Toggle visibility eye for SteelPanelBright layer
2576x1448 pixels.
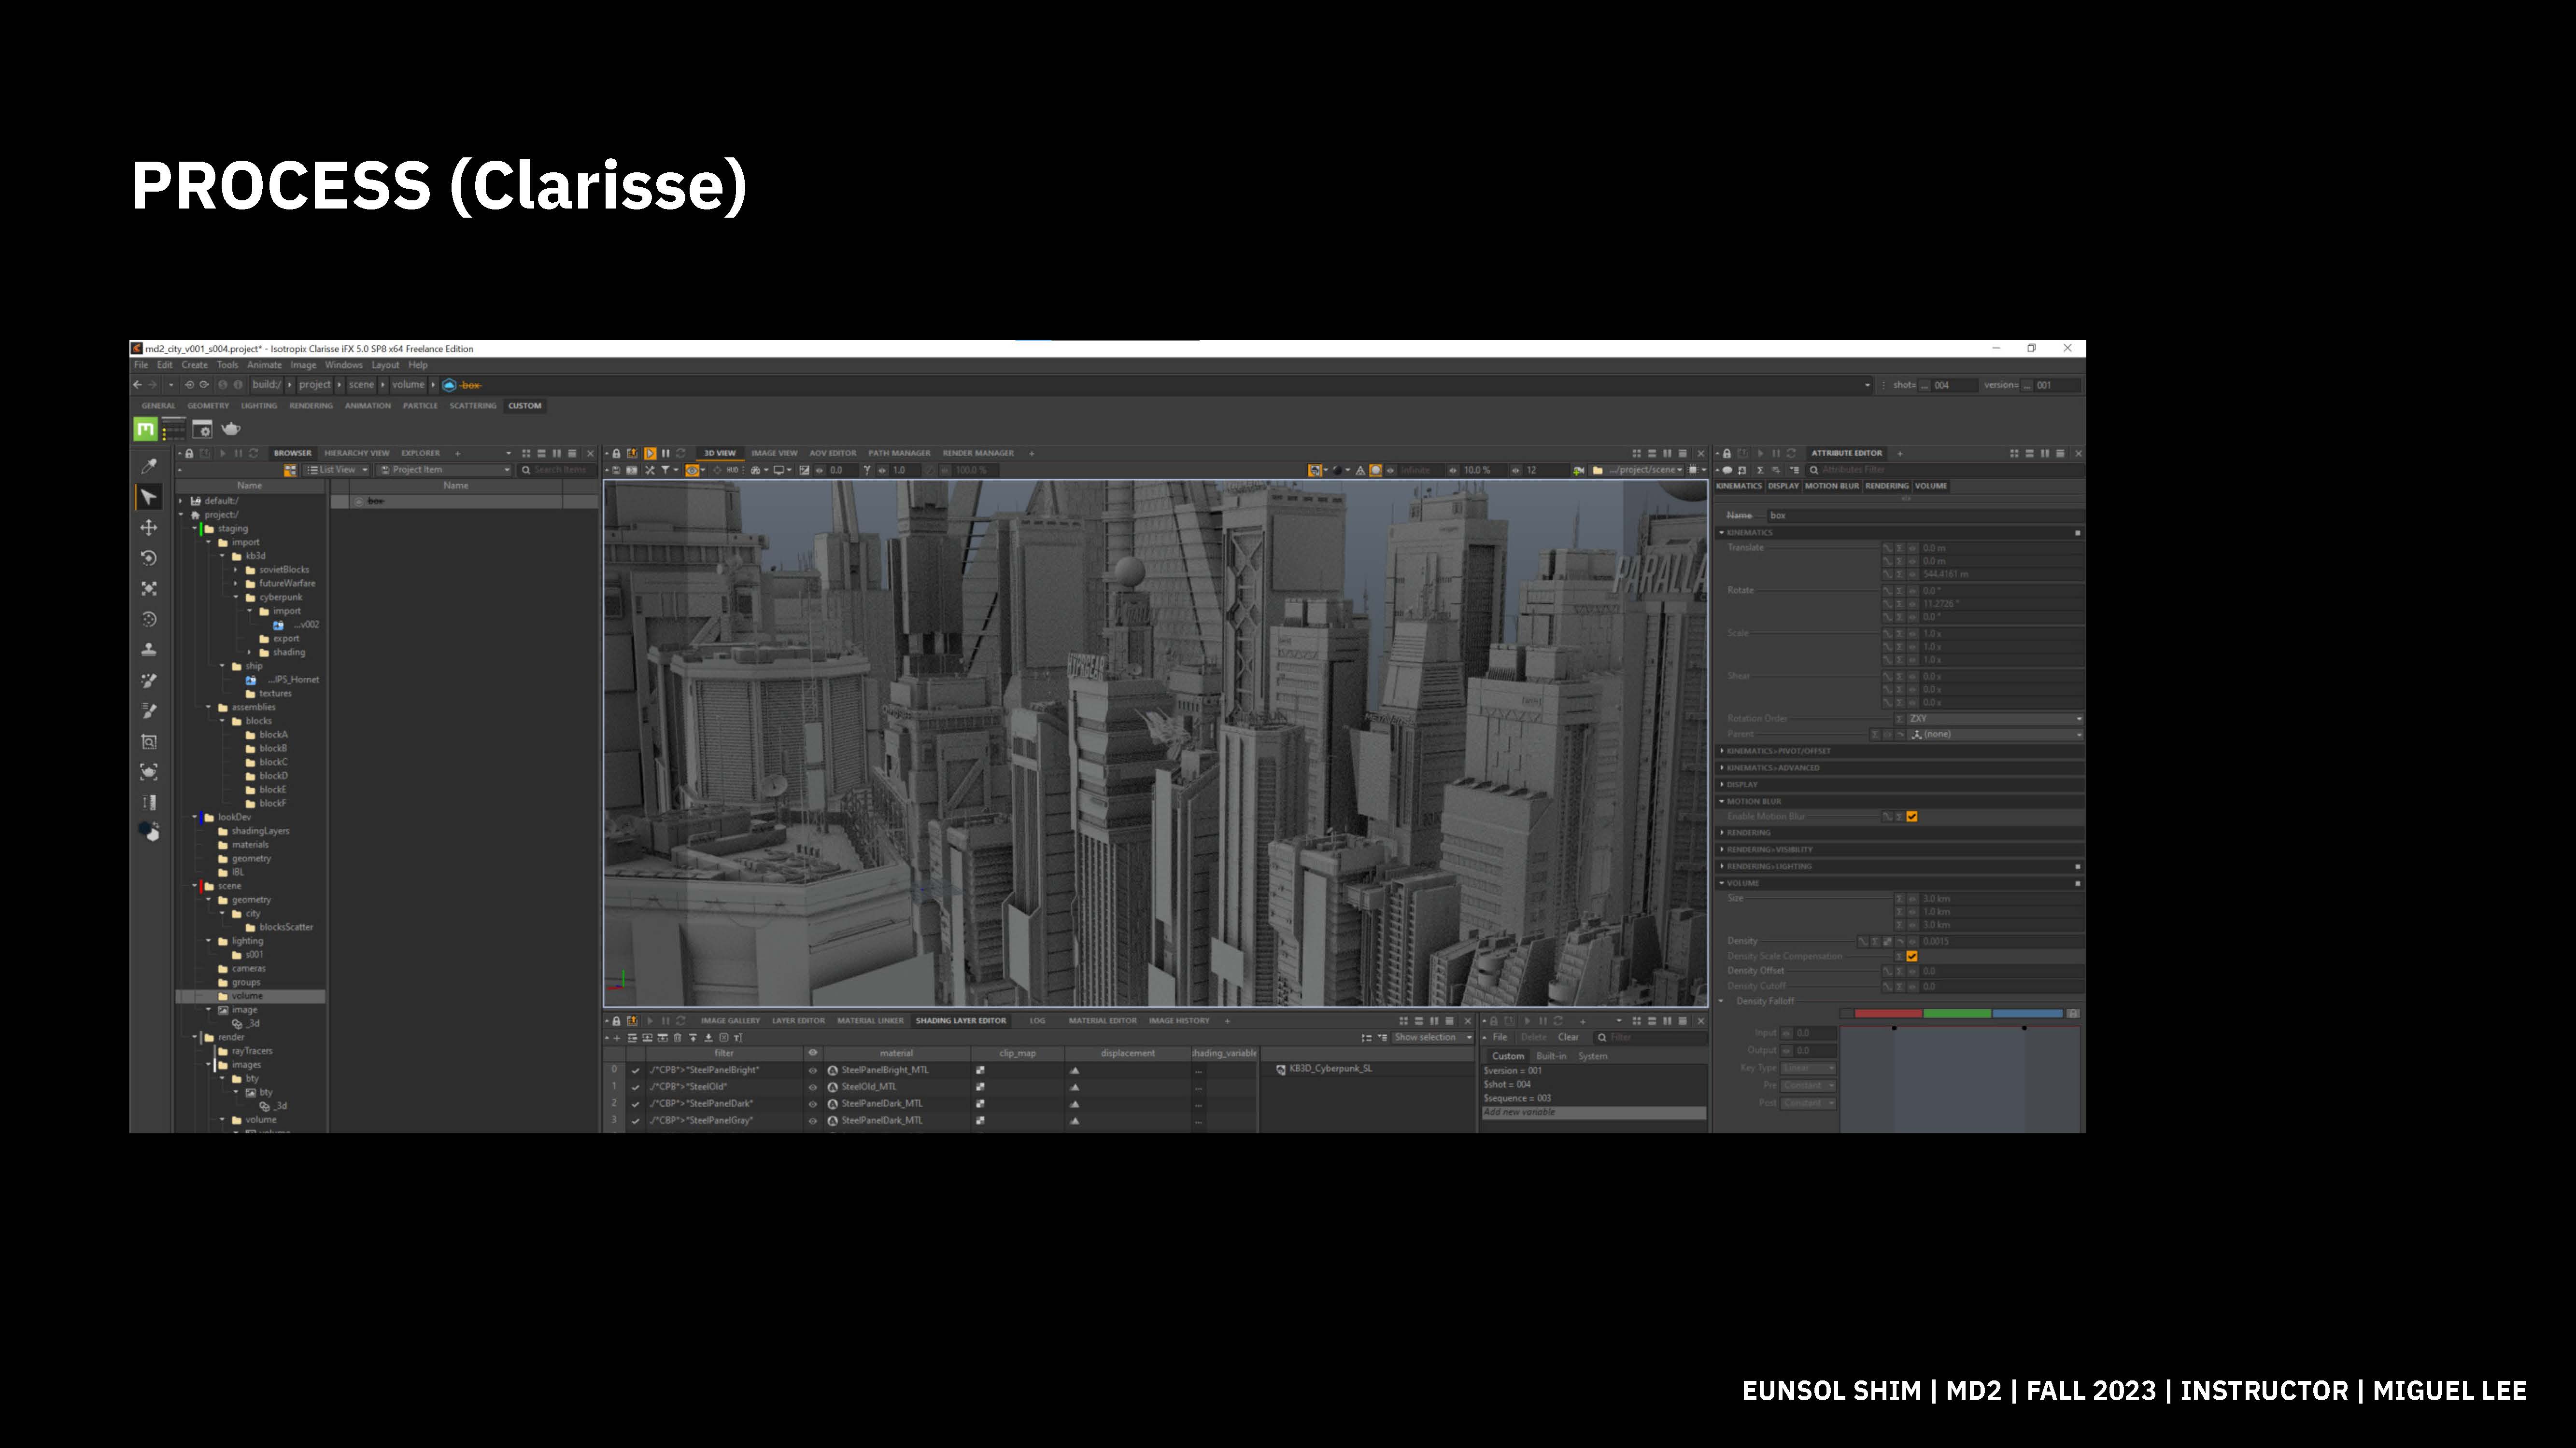click(x=813, y=1070)
